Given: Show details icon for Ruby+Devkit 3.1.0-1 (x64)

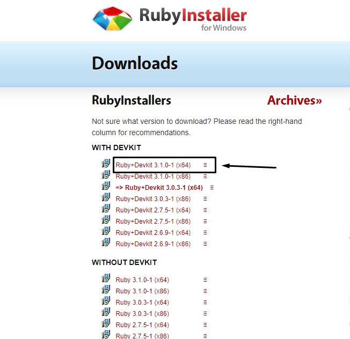Looking at the screenshot, I should (x=205, y=165).
